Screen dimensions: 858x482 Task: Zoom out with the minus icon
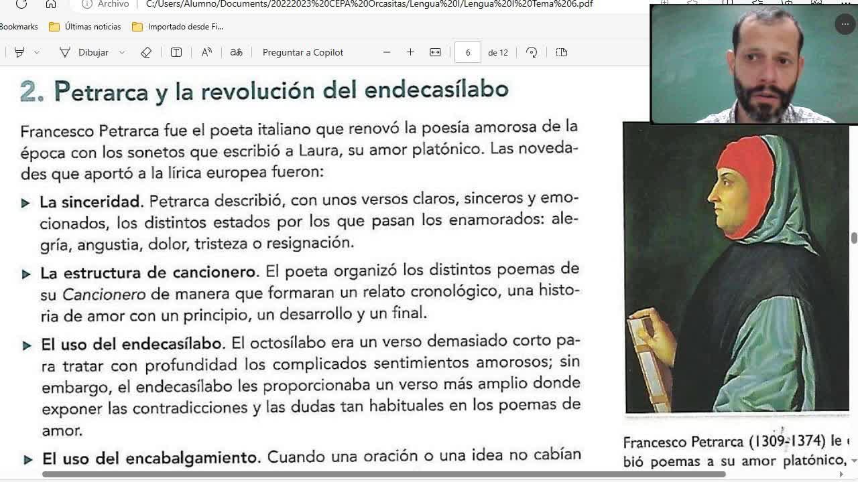pos(387,52)
